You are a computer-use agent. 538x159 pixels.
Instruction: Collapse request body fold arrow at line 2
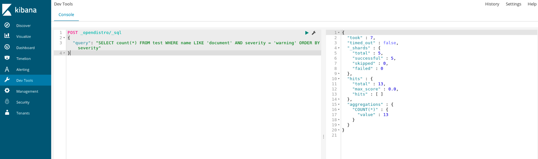coord(65,38)
